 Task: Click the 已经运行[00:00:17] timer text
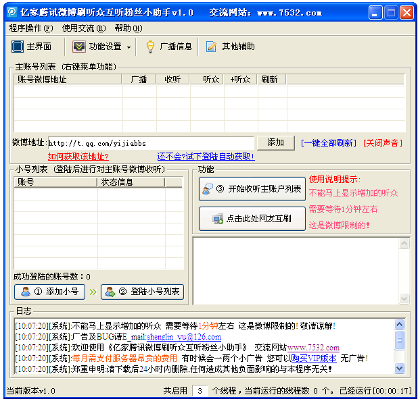376,391
